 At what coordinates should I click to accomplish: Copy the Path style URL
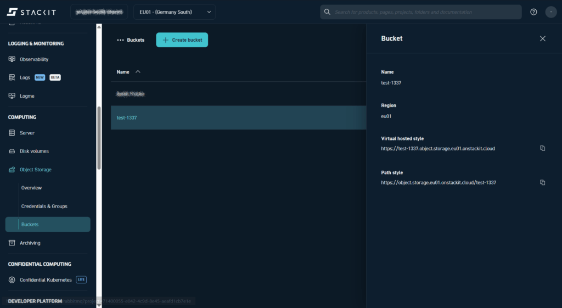coord(542,182)
